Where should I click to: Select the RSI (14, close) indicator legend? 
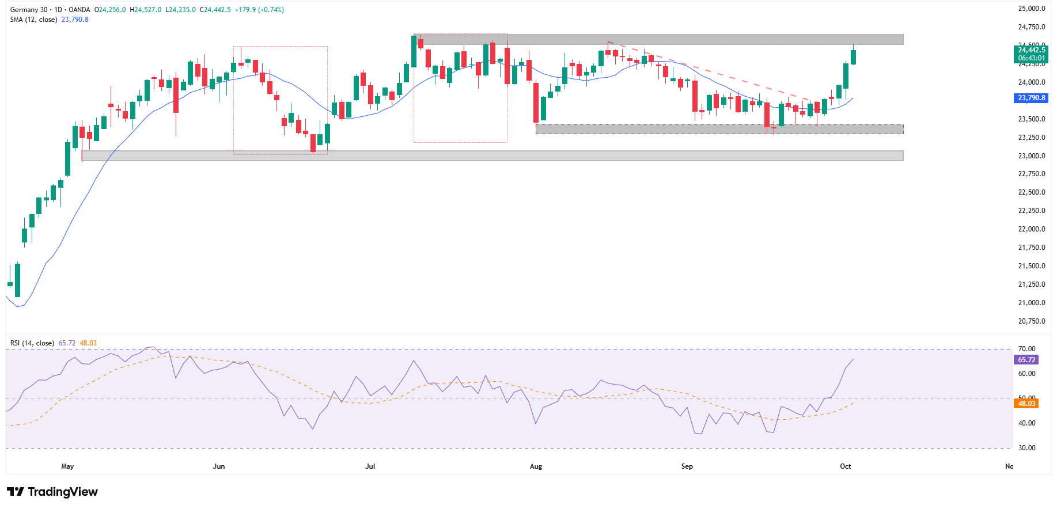[32, 343]
